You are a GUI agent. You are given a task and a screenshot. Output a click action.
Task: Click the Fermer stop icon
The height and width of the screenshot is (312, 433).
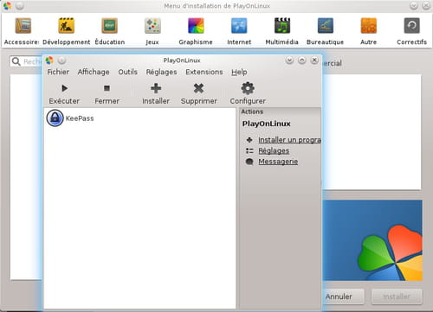[107, 88]
